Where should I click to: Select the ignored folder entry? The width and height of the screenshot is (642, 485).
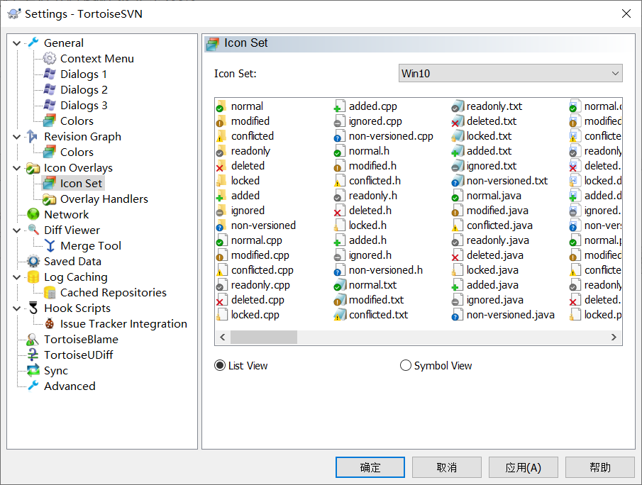248,211
